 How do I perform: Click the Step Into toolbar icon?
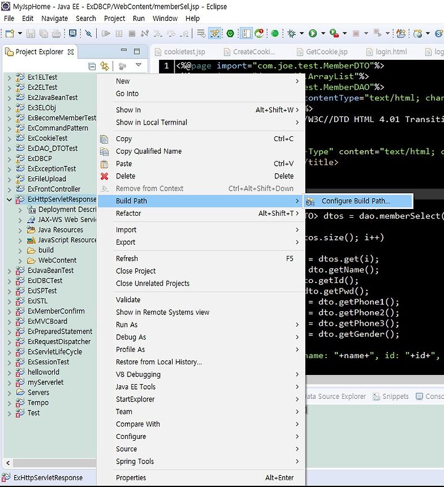[x=158, y=33]
